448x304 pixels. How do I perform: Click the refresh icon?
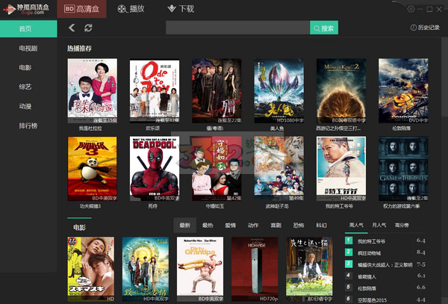(x=88, y=28)
